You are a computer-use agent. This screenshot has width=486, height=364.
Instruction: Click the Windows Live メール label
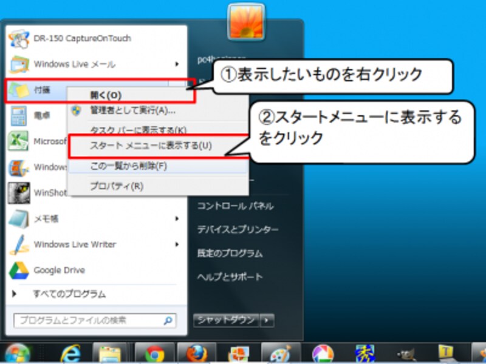74,64
